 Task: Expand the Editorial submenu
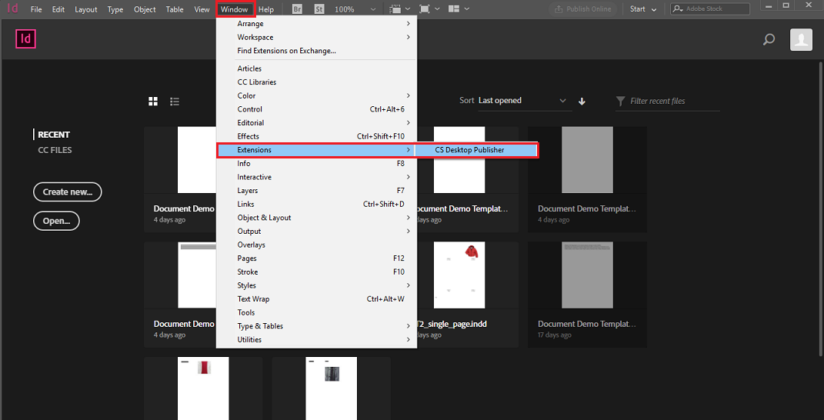coord(316,122)
